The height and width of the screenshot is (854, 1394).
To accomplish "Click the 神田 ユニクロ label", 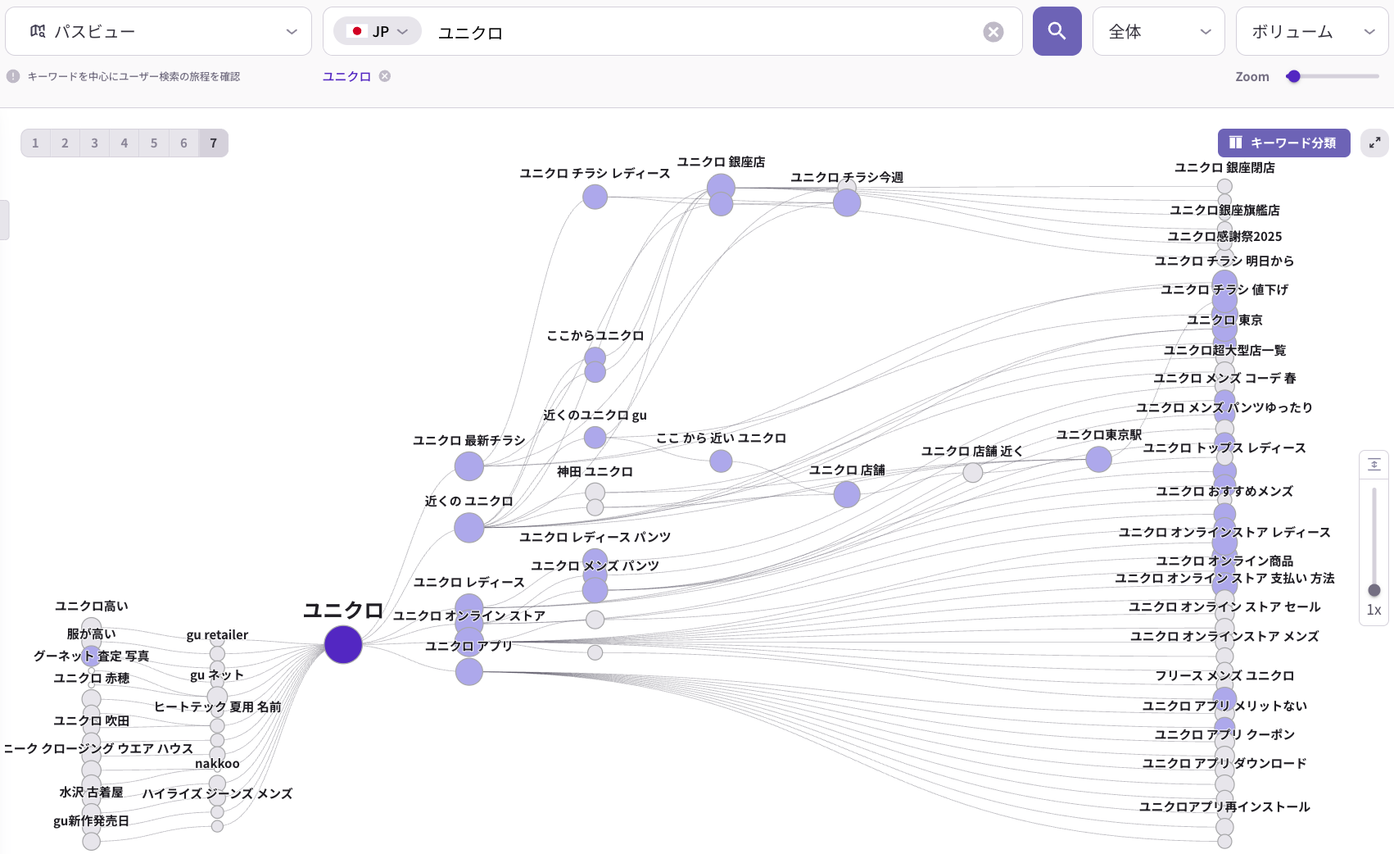I will [x=595, y=472].
